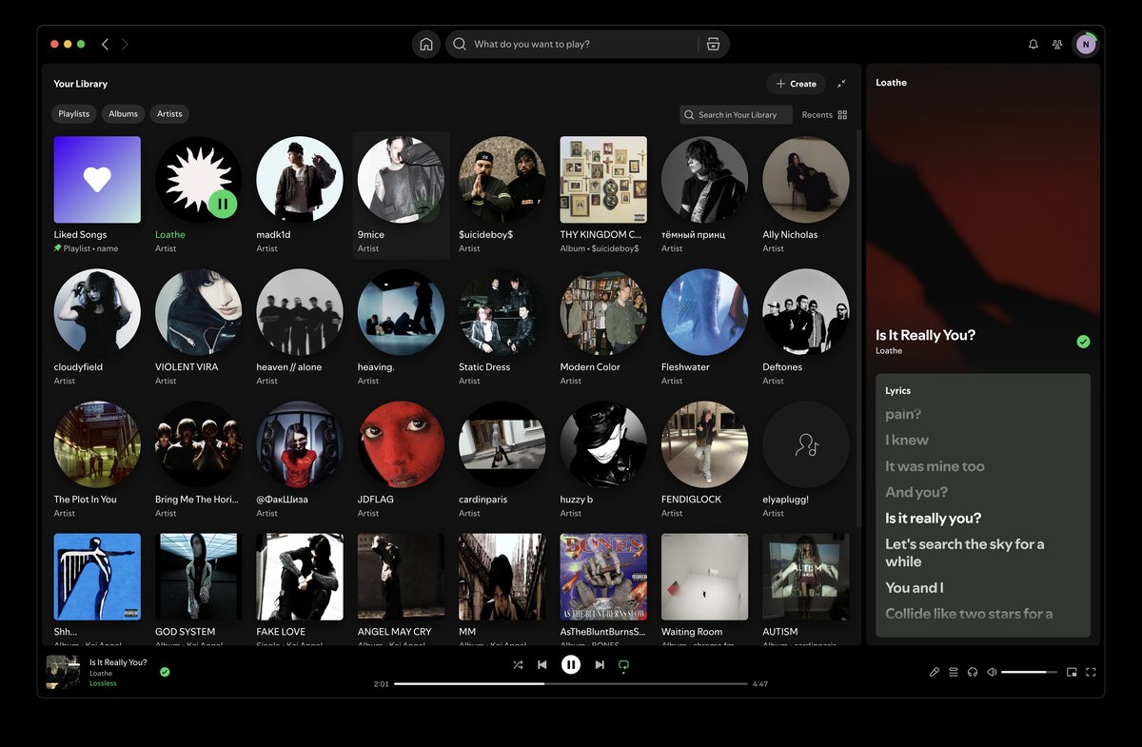
Task: Toggle the queue panel
Action: [x=954, y=672]
